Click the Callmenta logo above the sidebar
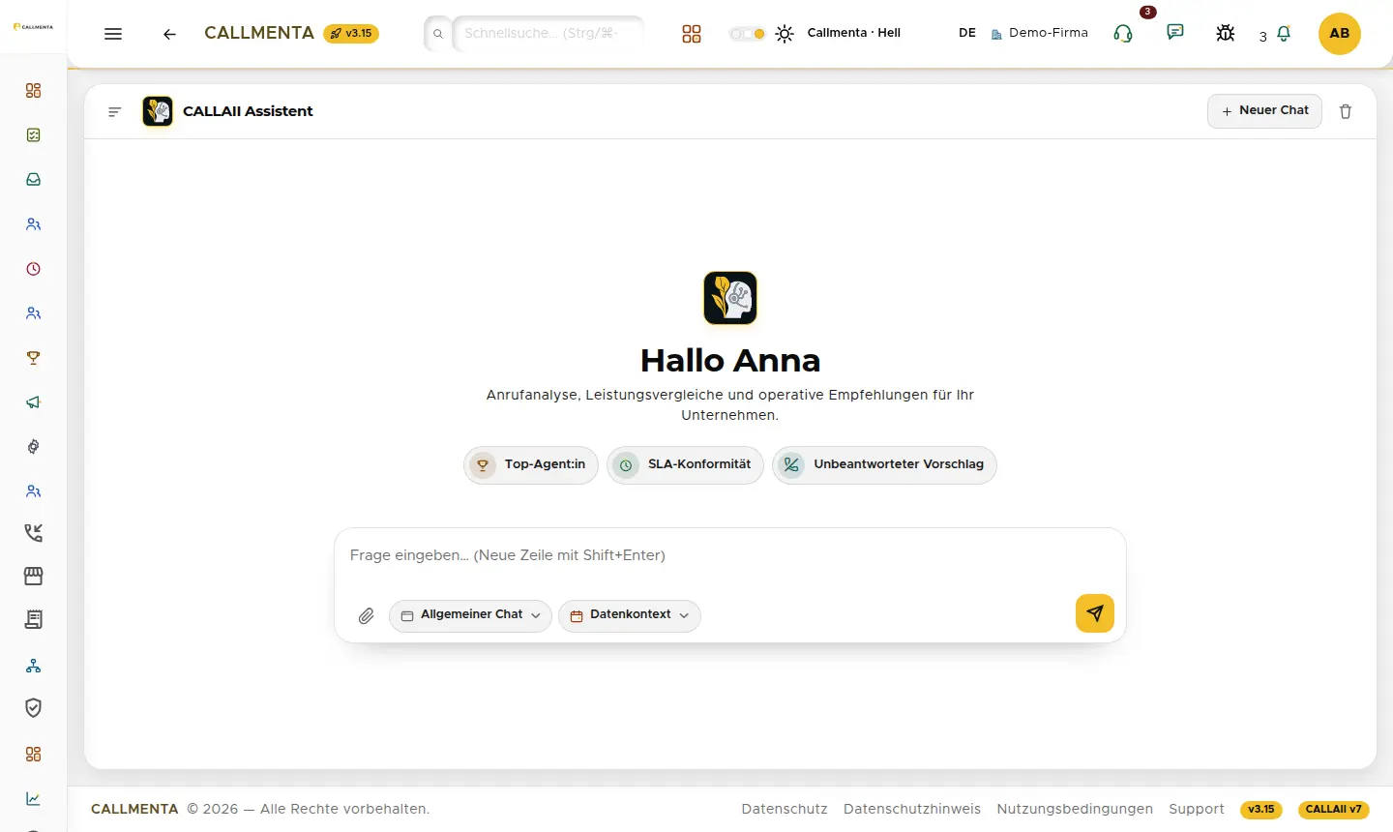Image resolution: width=1393 pixels, height=832 pixels. point(33,27)
